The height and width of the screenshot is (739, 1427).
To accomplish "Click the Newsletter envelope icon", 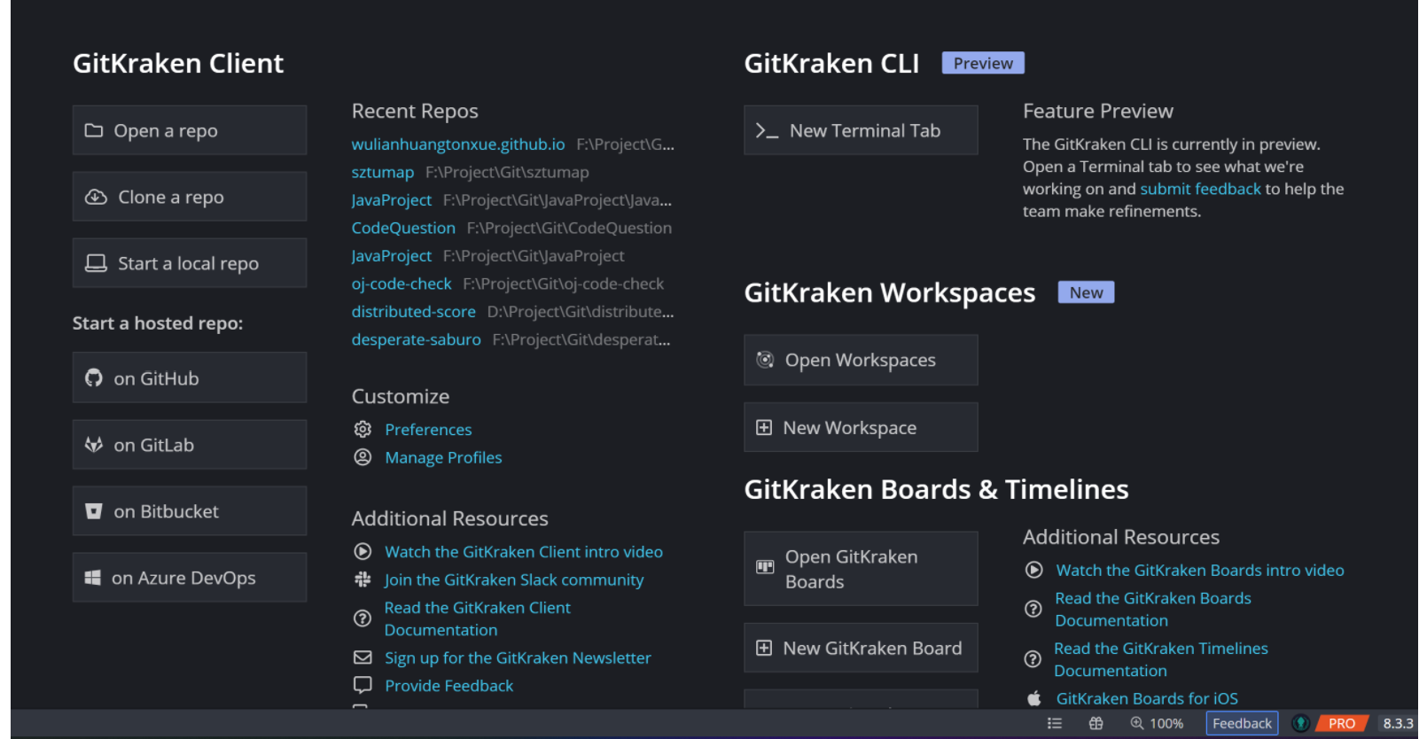I will (x=363, y=657).
